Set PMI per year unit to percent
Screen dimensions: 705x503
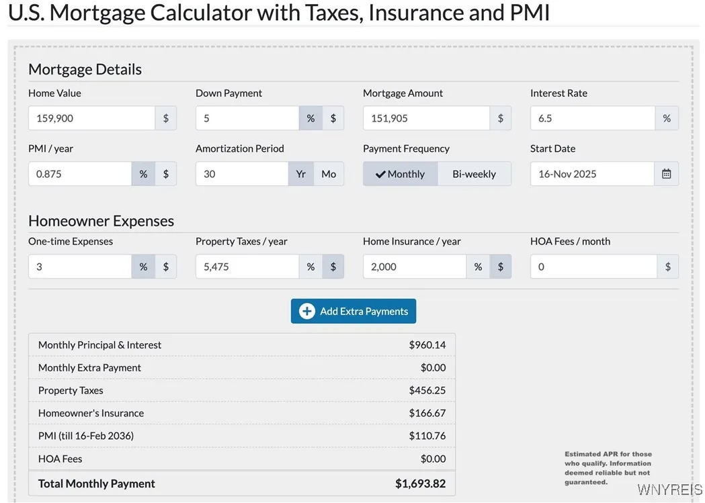(143, 174)
